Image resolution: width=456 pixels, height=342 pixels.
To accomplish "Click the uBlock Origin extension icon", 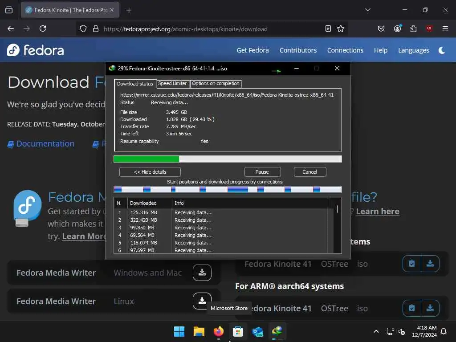I will [x=429, y=28].
